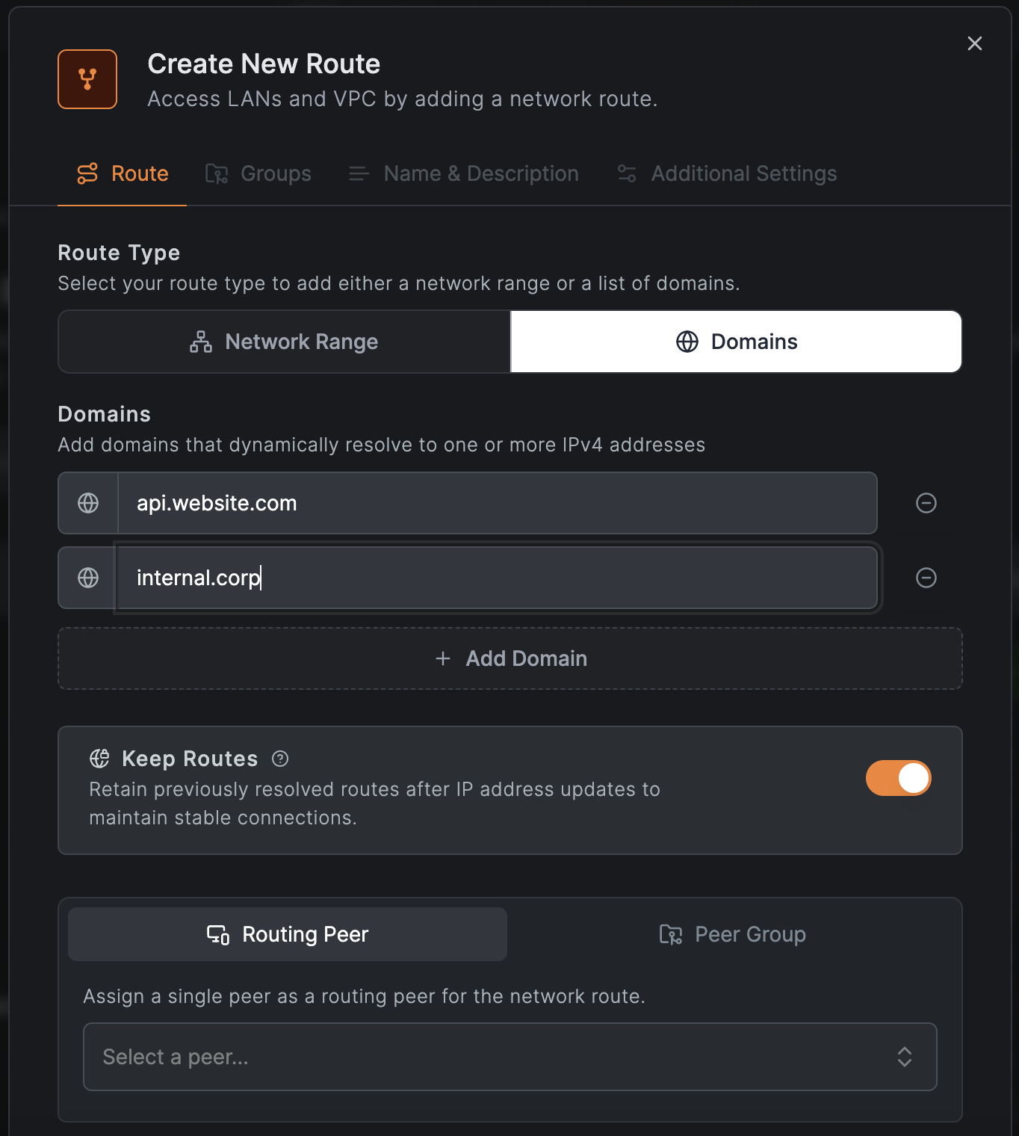Click the Keep Routes help question icon
Screen dimensions: 1019x1136
click(280, 759)
